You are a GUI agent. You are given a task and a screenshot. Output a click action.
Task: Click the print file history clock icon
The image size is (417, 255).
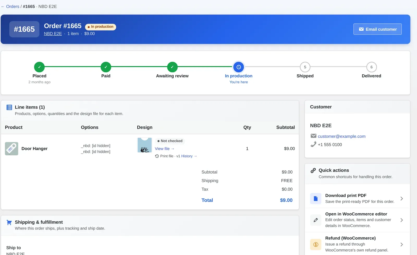pos(157,156)
